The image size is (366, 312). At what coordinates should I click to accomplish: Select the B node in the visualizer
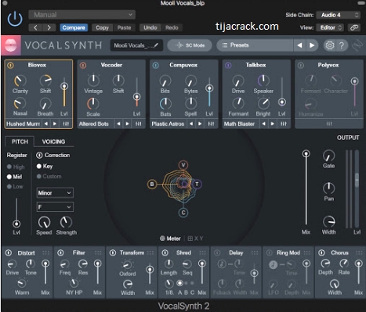(x=152, y=185)
